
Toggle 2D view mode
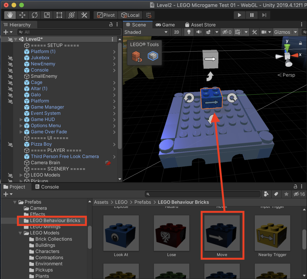(177, 32)
